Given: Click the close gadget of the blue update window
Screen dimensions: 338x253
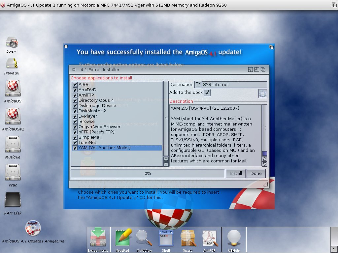Looking at the screenshot, I should coord(66,46).
